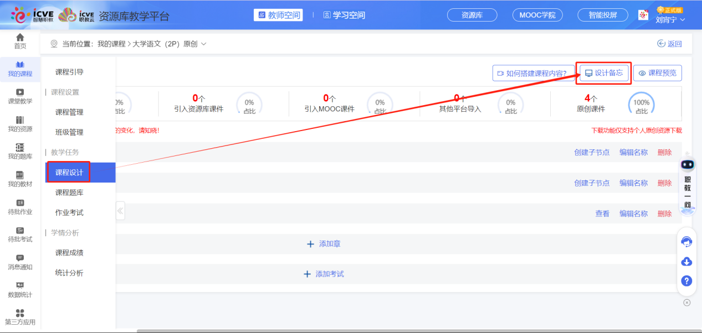Switch to 学习空间 tab
Screen dimensions: 702x333
(x=344, y=15)
